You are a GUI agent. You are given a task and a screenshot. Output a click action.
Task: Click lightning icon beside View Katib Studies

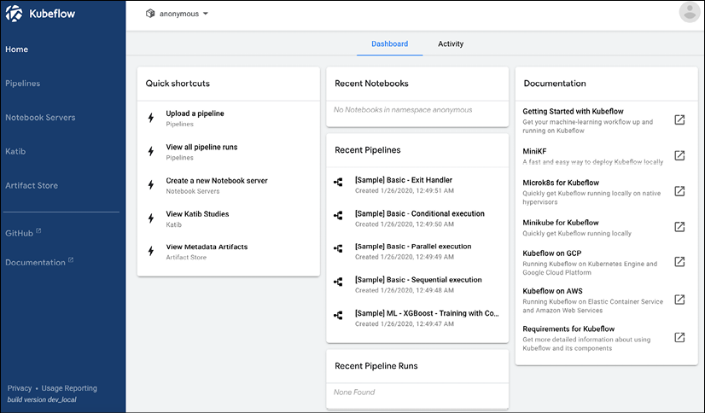[151, 218]
